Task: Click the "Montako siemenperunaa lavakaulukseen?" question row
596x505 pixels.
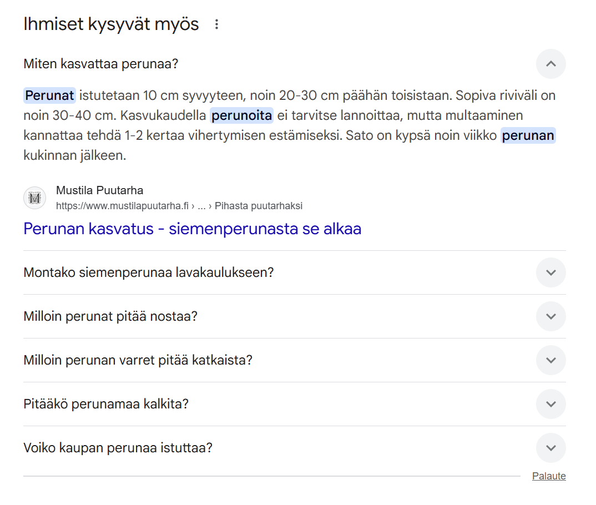Action: [147, 272]
